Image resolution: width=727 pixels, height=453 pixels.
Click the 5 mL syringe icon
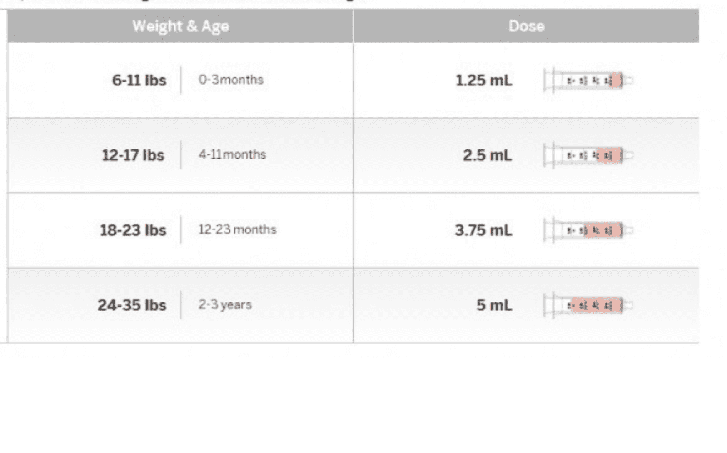click(588, 305)
